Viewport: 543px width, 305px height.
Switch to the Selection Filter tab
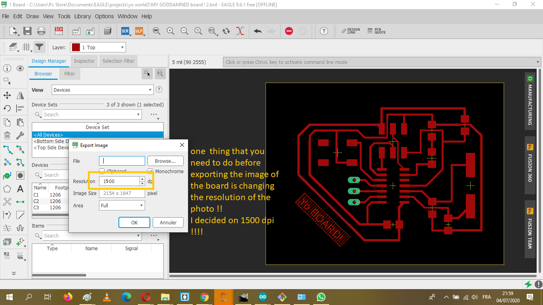(118, 61)
